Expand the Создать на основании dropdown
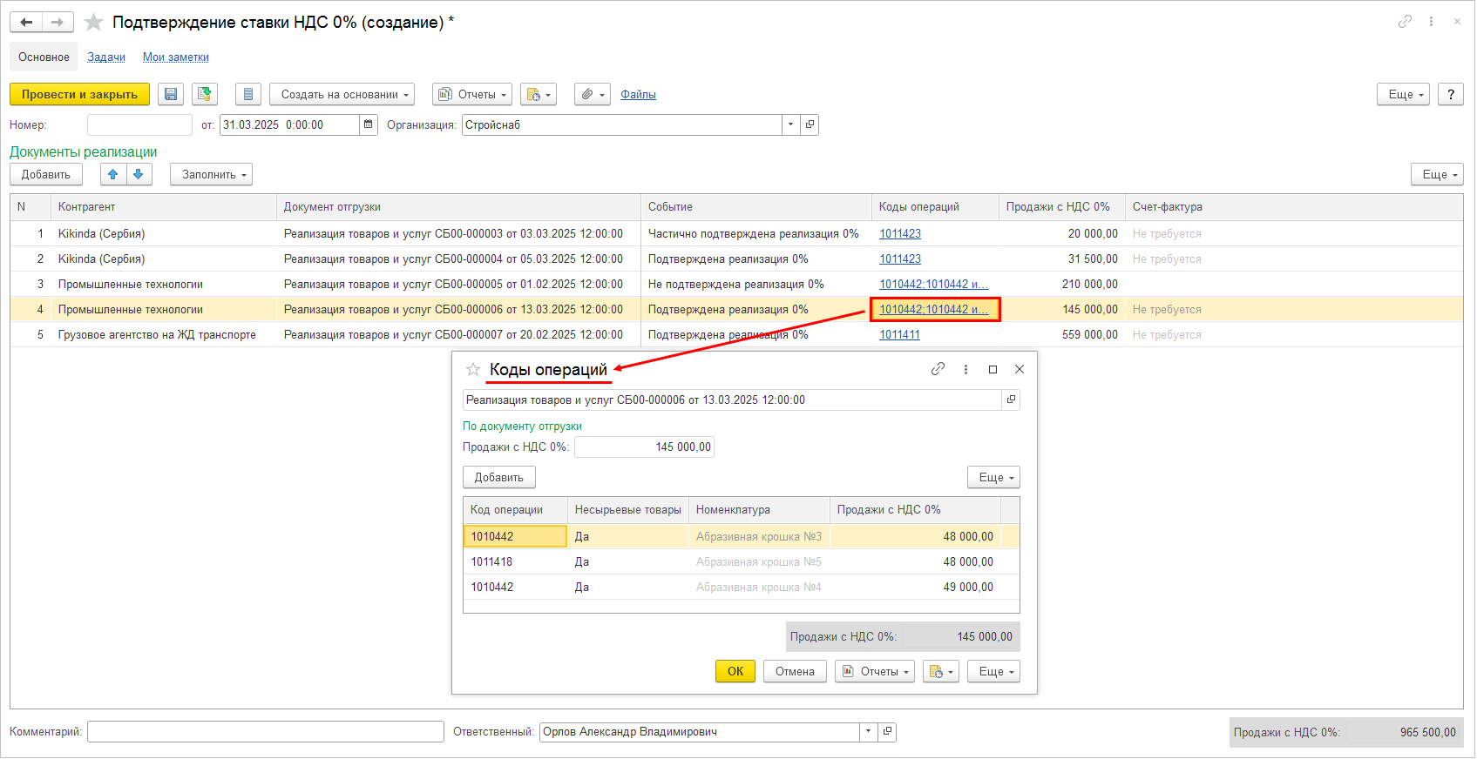The width and height of the screenshot is (1477, 759). point(342,94)
